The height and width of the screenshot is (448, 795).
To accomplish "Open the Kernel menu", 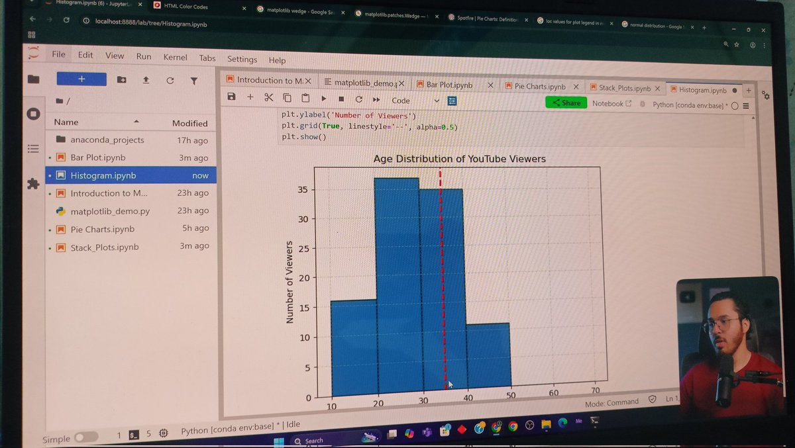I will (175, 57).
